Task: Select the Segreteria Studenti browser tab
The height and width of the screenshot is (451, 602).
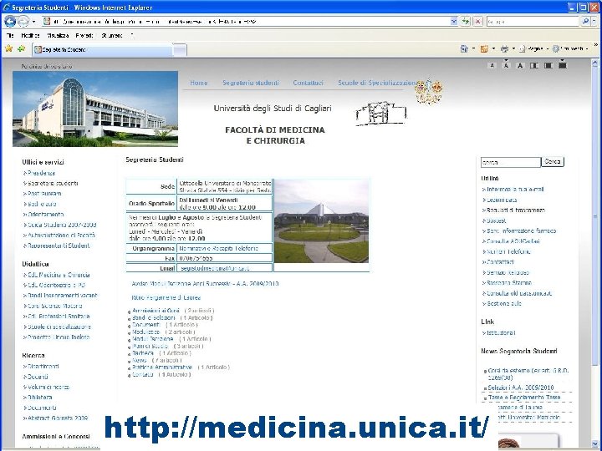Action: [x=102, y=49]
